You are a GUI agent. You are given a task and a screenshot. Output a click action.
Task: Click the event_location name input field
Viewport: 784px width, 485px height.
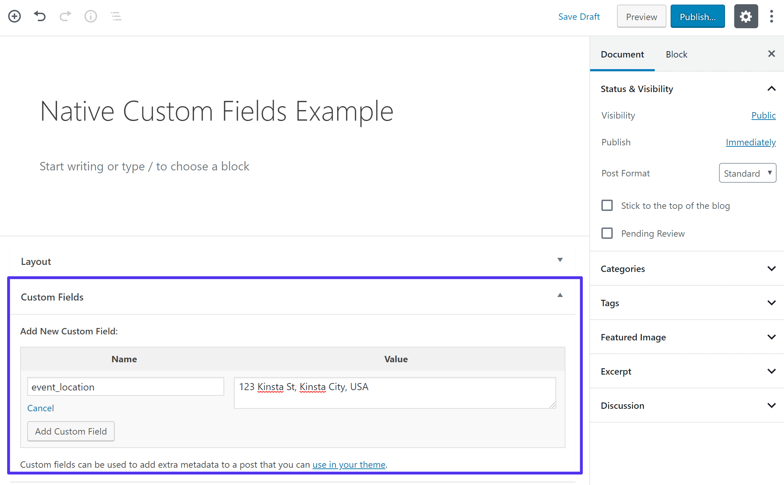pos(124,387)
